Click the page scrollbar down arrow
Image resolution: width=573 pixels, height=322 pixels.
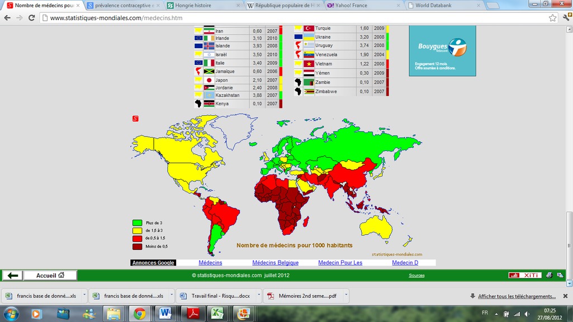(x=569, y=283)
